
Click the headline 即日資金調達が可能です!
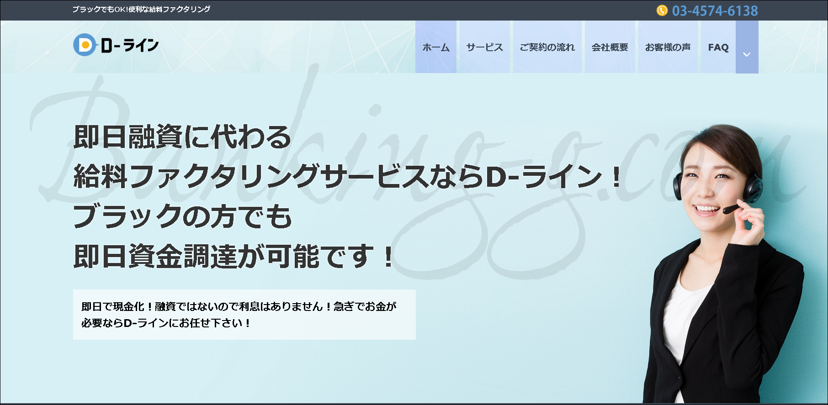tap(233, 256)
